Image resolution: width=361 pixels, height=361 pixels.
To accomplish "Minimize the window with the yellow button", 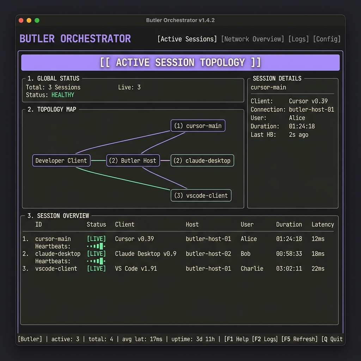I will (29, 20).
